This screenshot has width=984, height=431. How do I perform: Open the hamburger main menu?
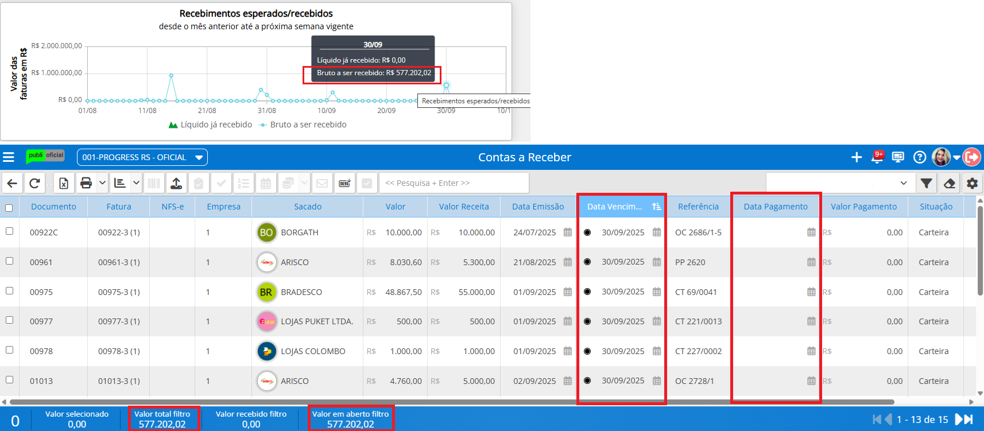9,157
